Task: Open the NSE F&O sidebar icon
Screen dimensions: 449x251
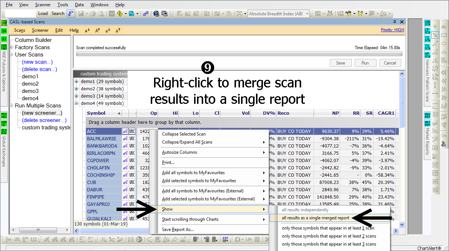Action: [4, 47]
